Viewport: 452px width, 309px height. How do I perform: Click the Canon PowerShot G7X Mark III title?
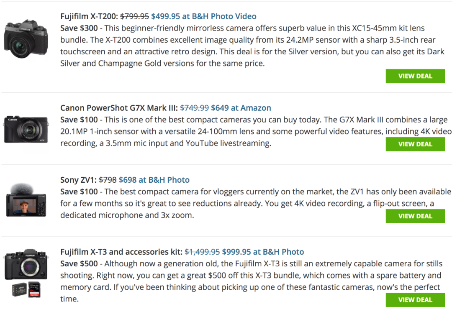pyautogui.click(x=119, y=108)
